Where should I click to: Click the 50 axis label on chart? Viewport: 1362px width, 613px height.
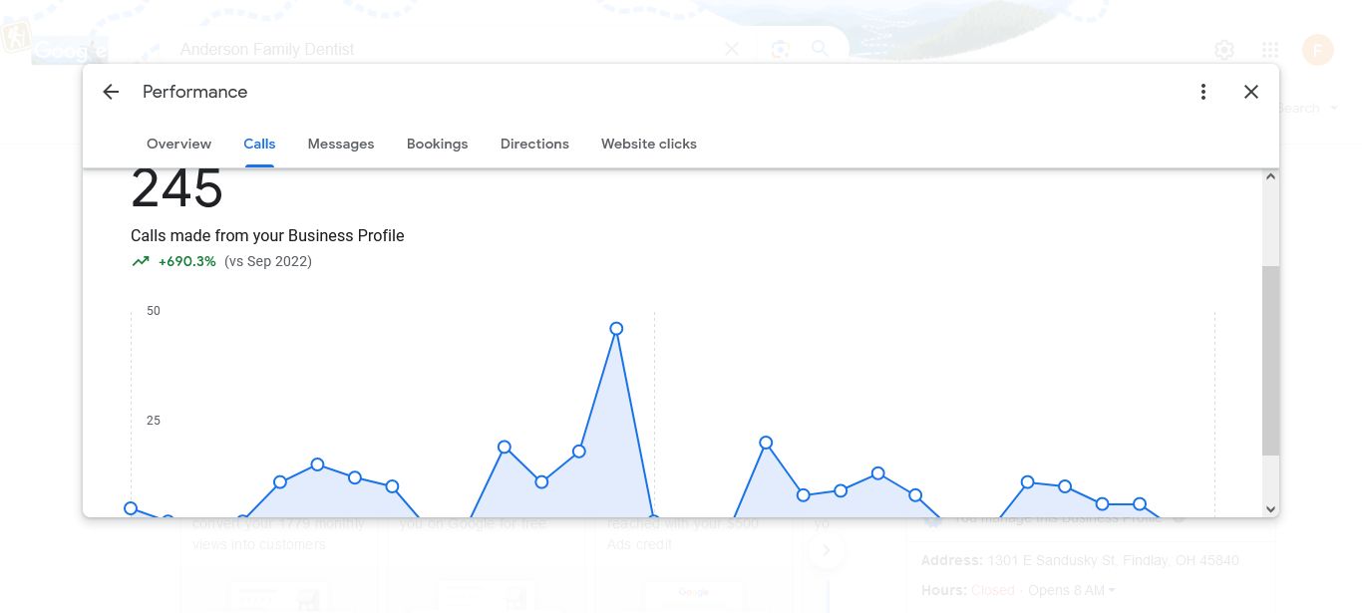(x=154, y=311)
